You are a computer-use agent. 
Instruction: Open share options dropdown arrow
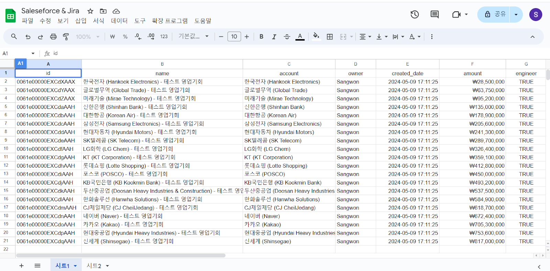tap(516, 14)
